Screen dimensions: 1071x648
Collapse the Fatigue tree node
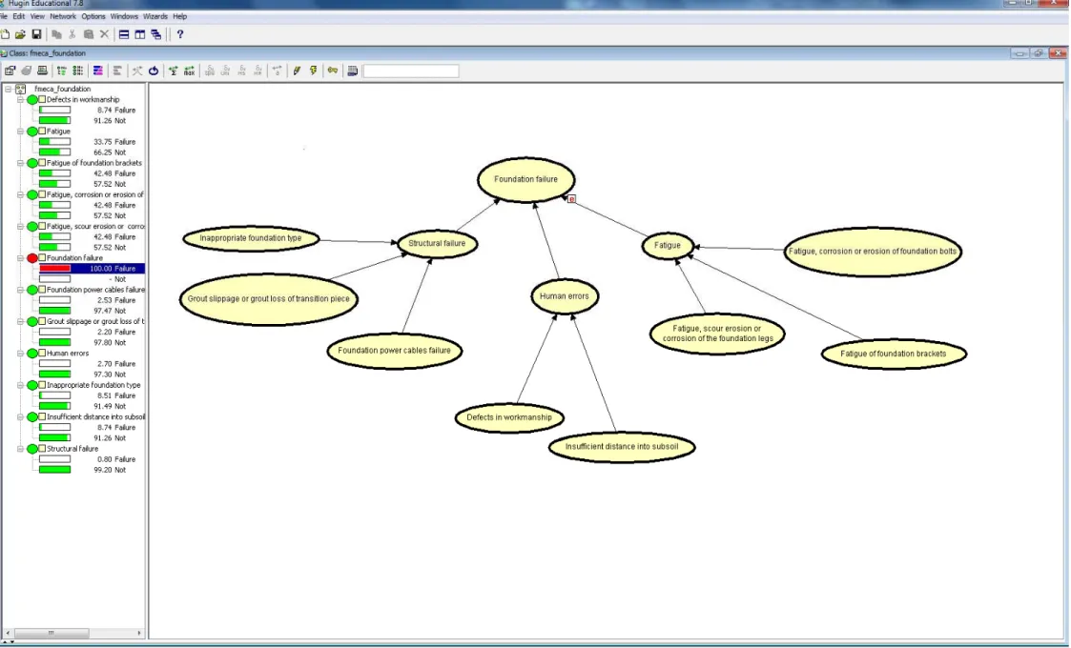20,132
